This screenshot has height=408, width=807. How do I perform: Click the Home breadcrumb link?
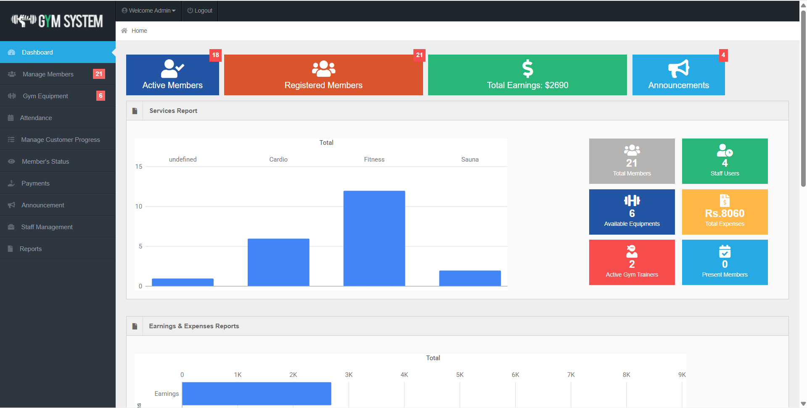[139, 31]
